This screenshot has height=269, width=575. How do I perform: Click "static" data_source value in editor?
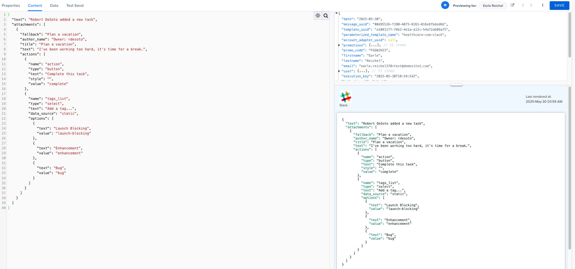68,113
